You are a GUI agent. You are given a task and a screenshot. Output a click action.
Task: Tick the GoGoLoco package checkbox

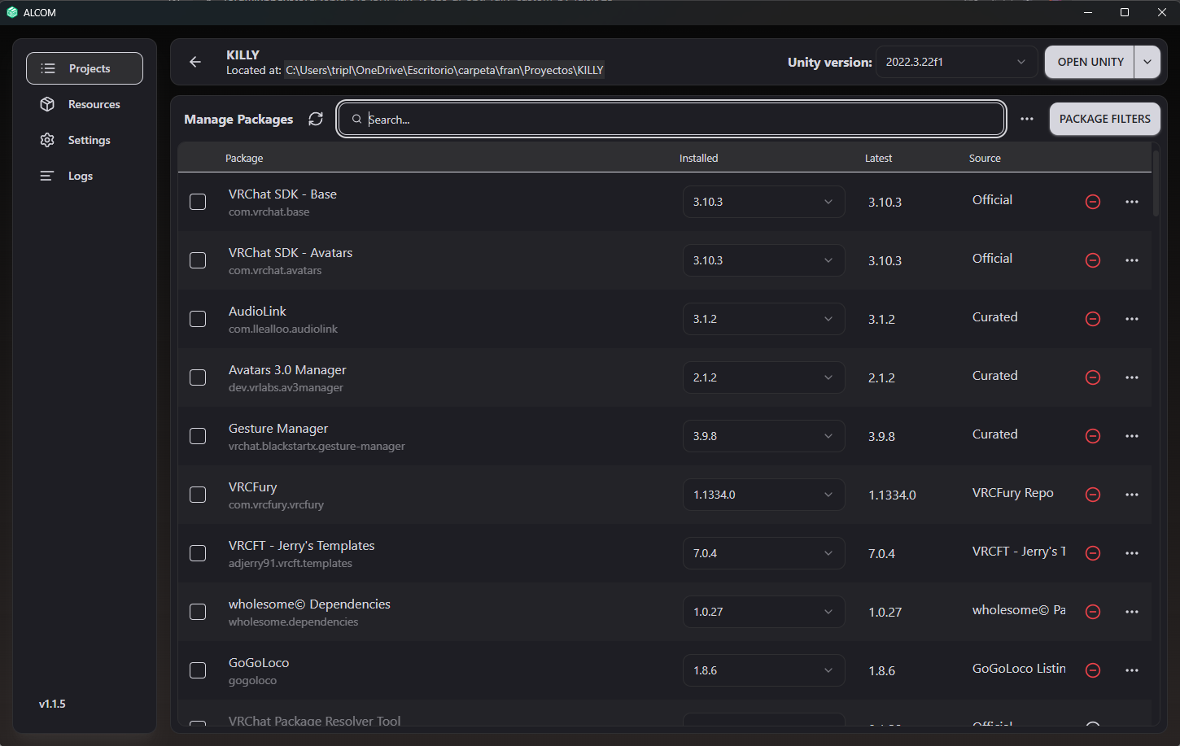click(198, 670)
